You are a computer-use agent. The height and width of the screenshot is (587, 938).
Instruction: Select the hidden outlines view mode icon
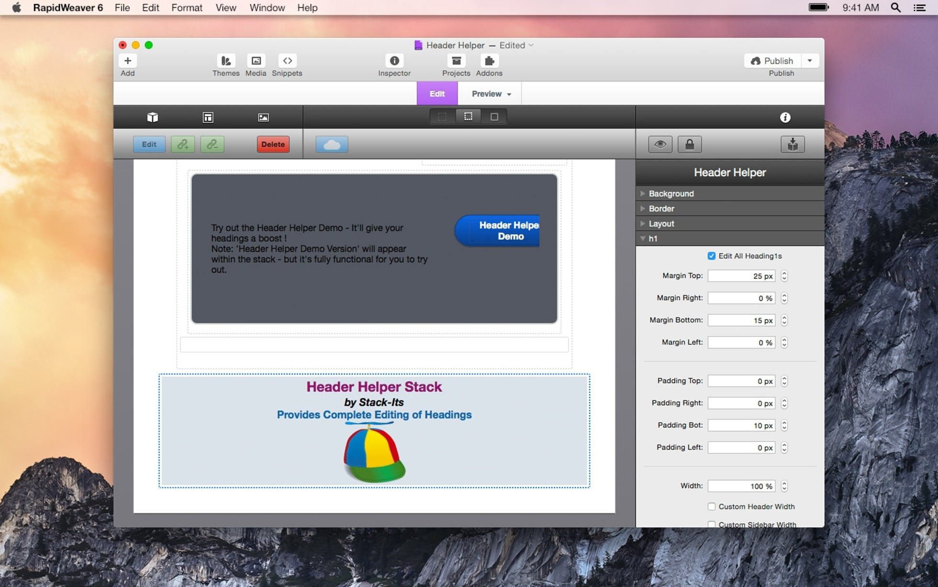(442, 117)
